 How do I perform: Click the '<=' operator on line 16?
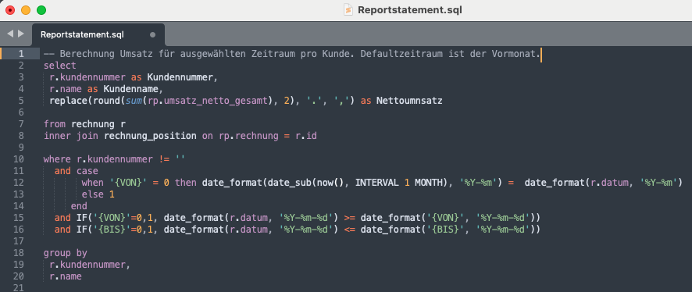(x=349, y=230)
